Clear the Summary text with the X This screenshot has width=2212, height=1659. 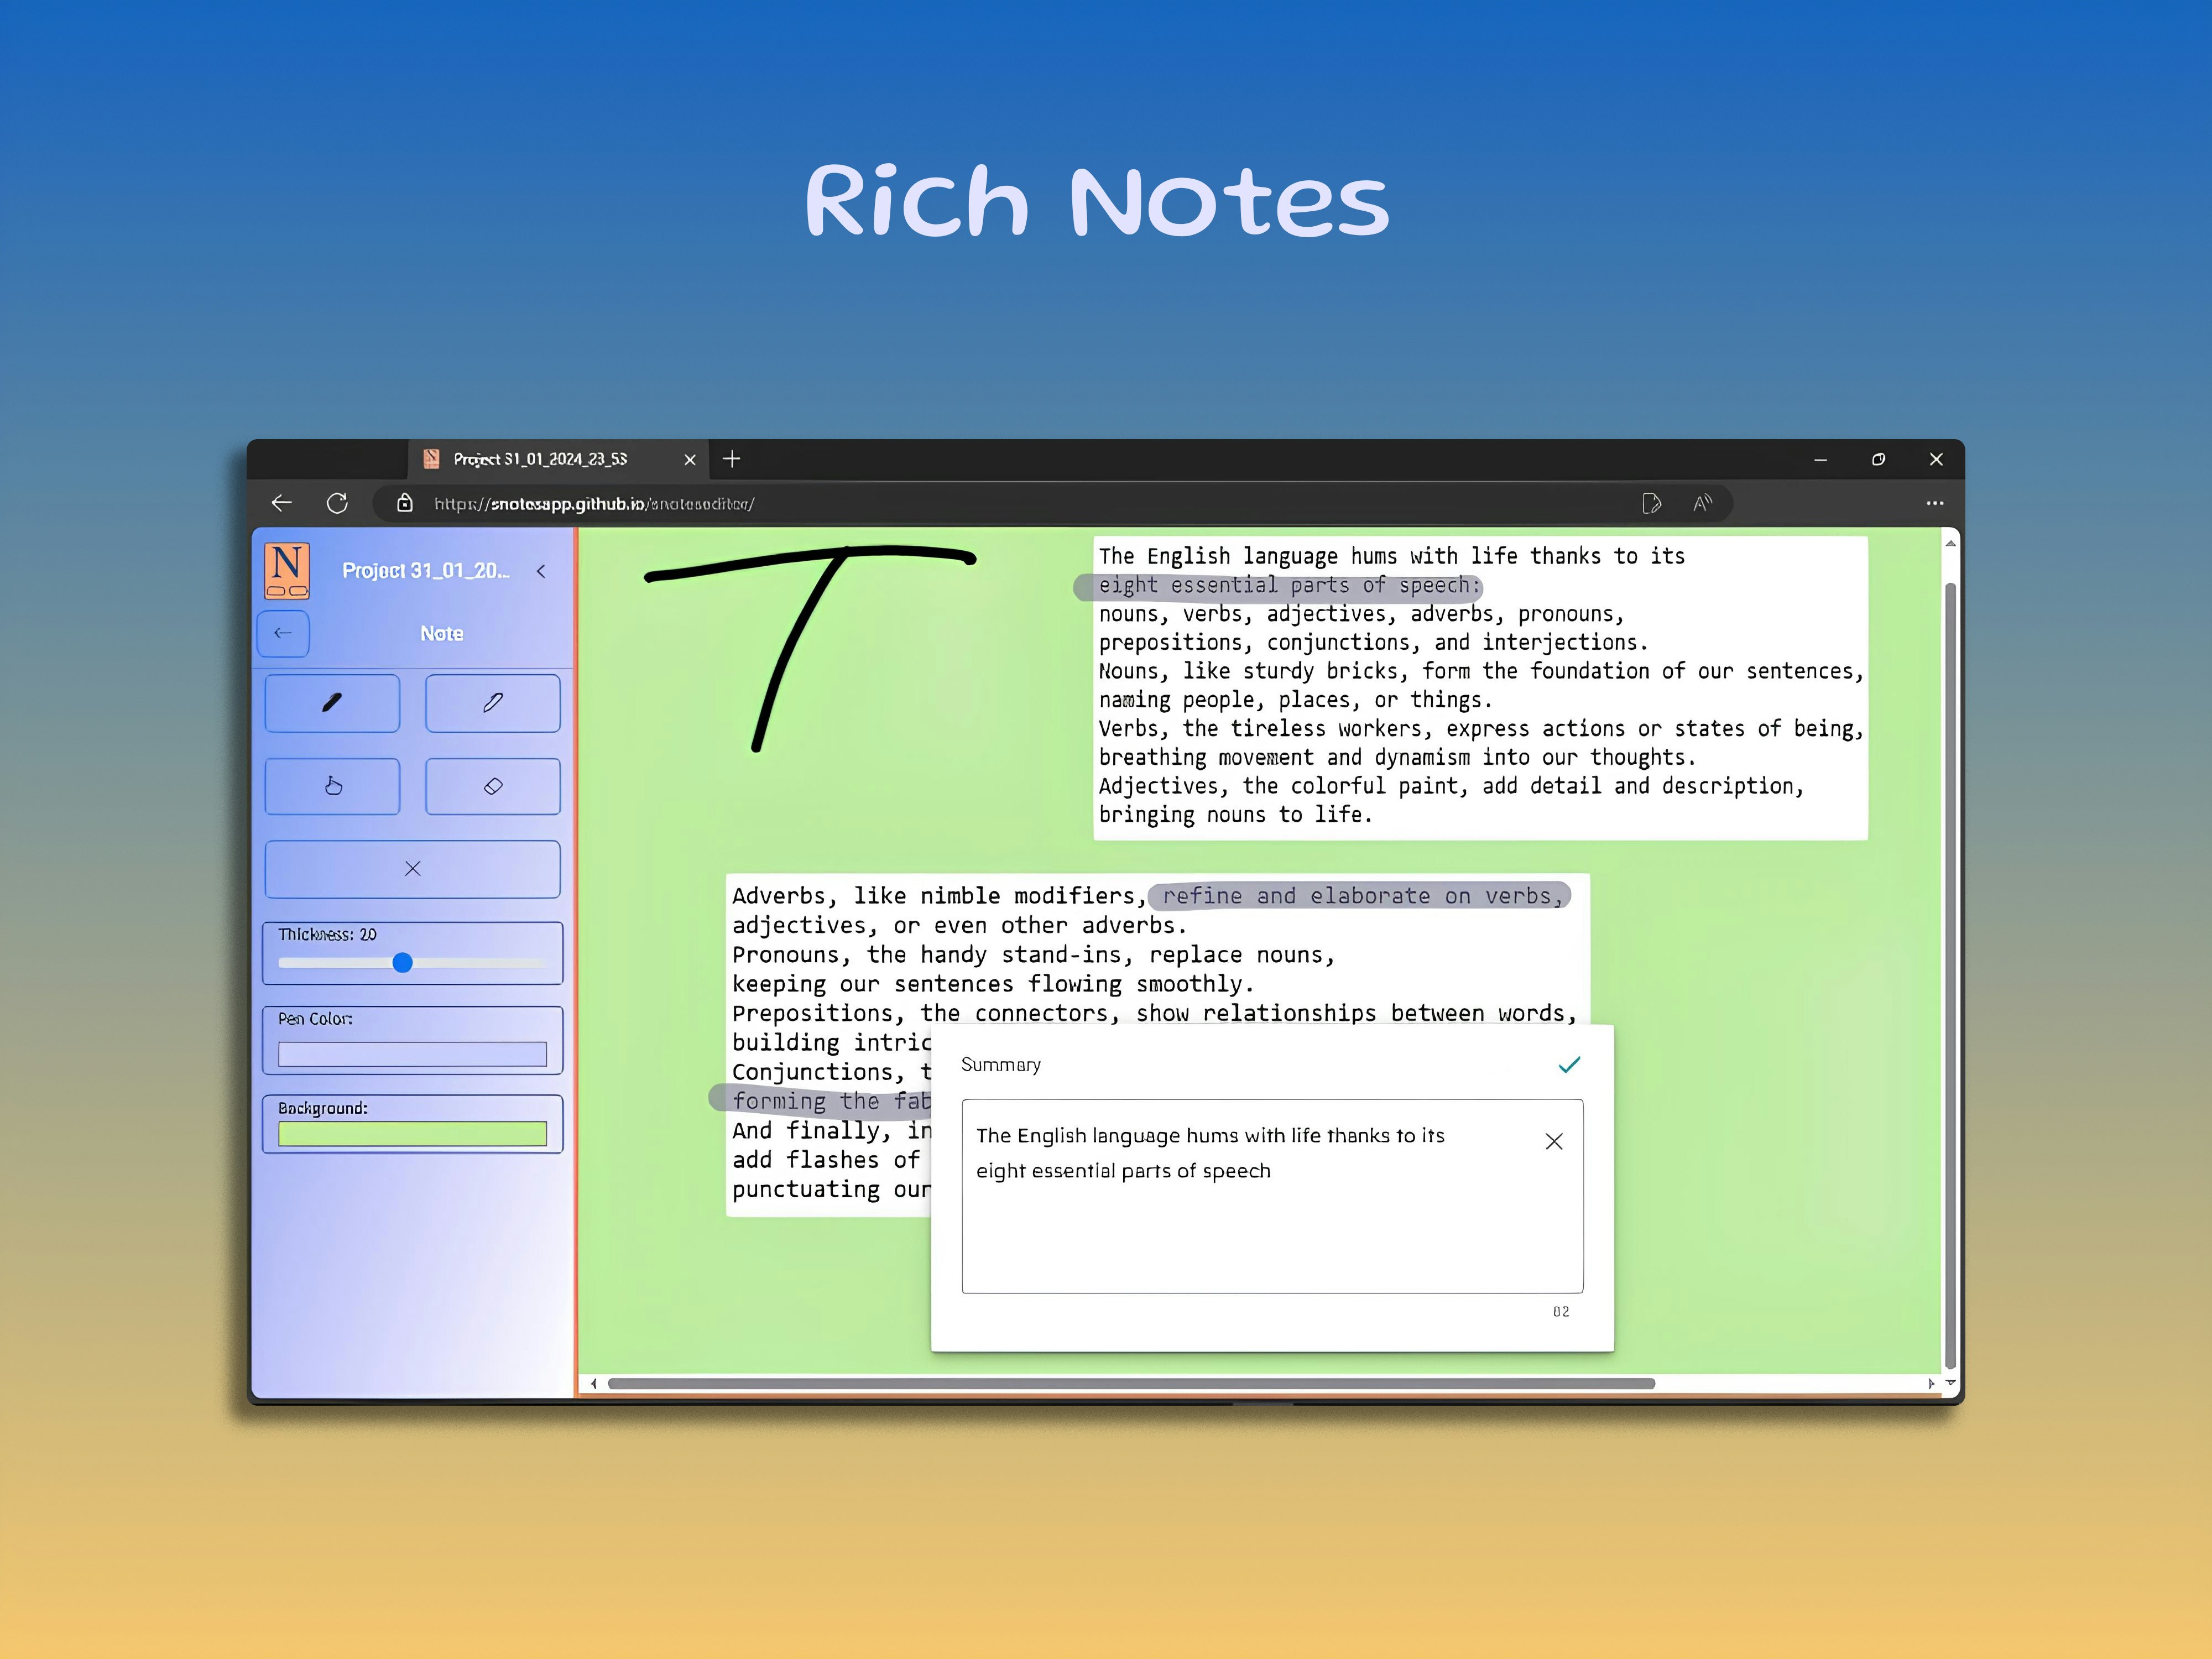(x=1554, y=1141)
